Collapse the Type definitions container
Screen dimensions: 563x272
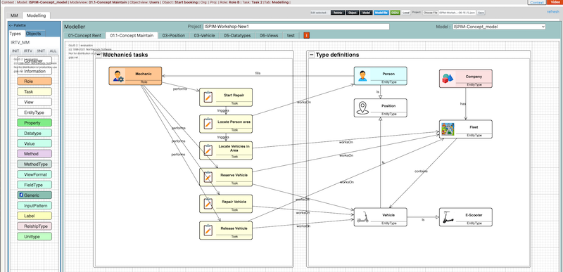point(311,55)
